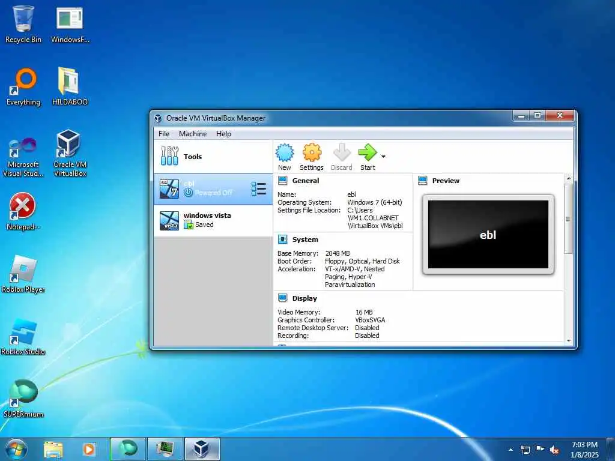Show hidden tray icons arrow
The image size is (615, 461).
click(x=510, y=450)
